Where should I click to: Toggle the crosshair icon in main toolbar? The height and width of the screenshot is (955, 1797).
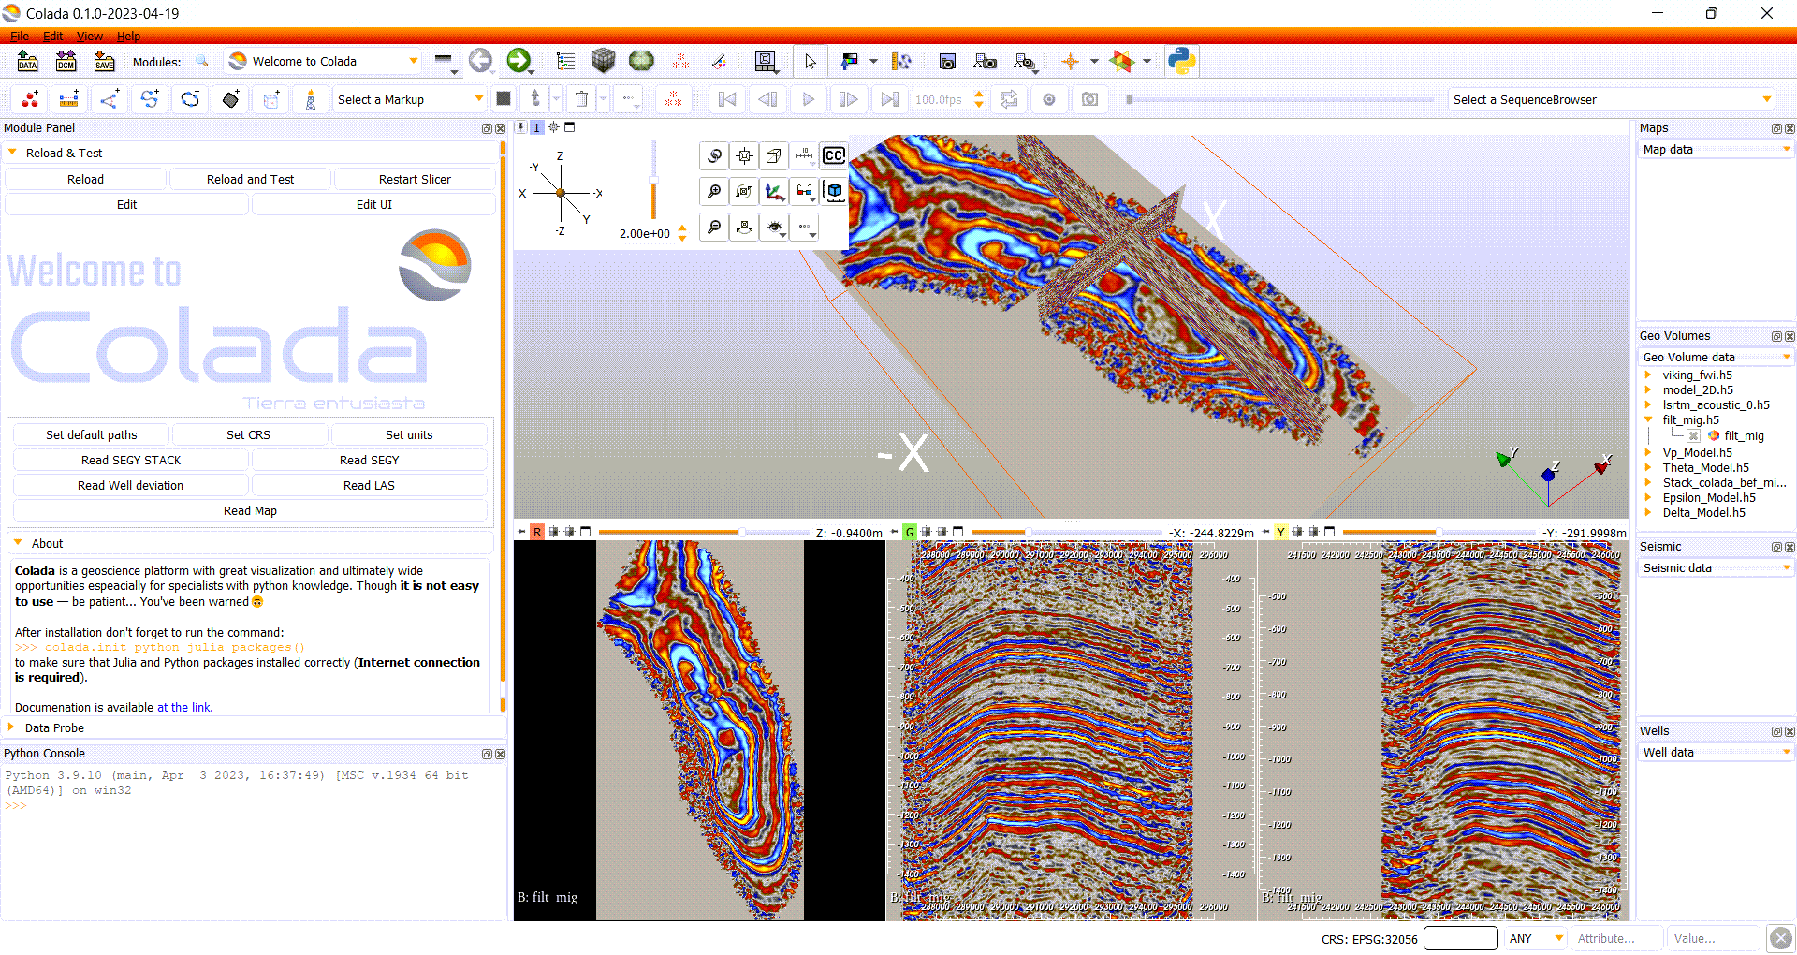point(1071,62)
